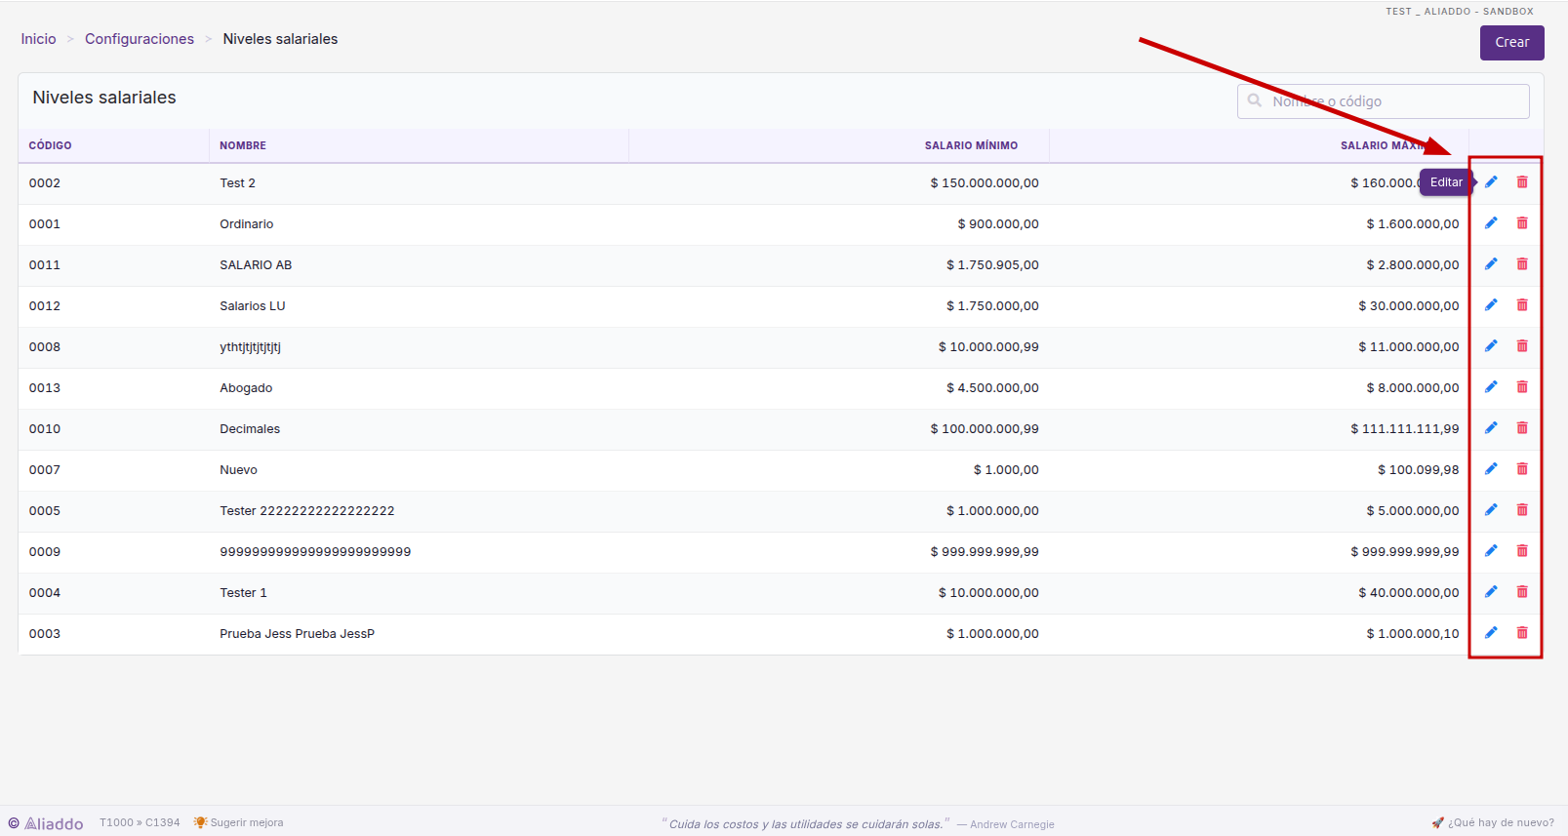Sort by SALARIO MÍNIMO column header

click(971, 145)
